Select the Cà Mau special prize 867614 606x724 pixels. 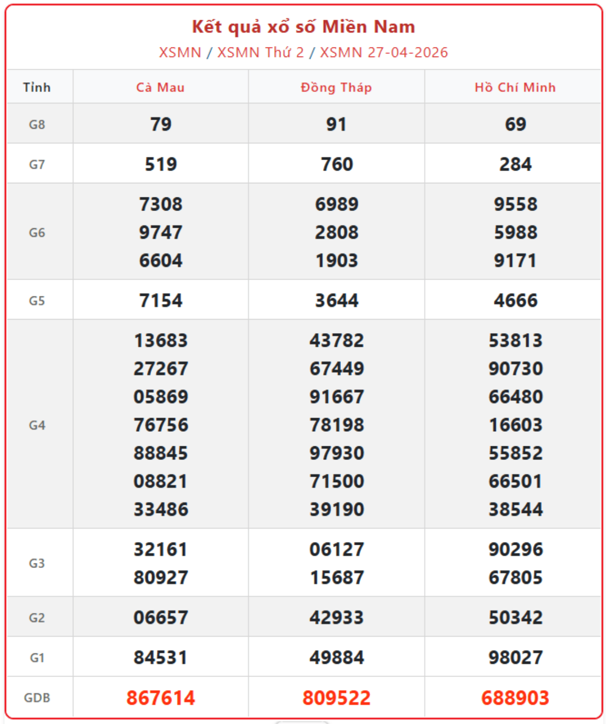pyautogui.click(x=161, y=698)
